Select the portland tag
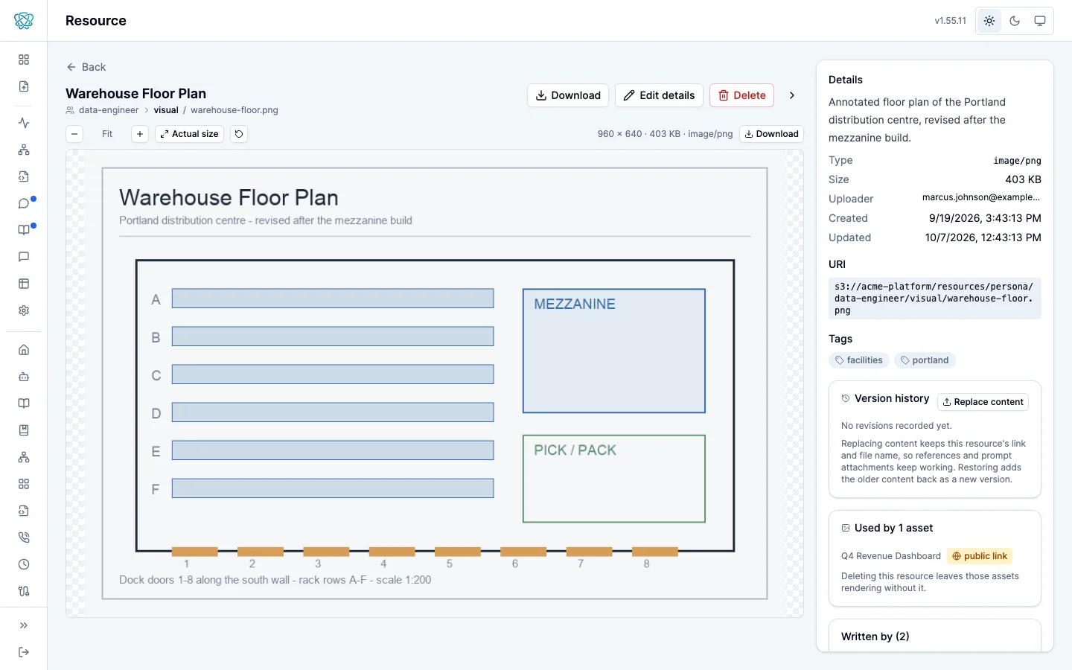The height and width of the screenshot is (670, 1072). point(925,360)
